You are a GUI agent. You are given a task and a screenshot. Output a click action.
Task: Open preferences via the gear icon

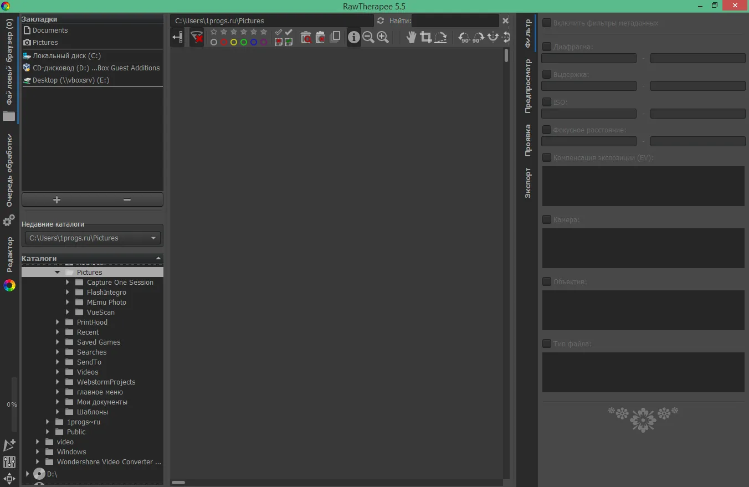[9, 221]
